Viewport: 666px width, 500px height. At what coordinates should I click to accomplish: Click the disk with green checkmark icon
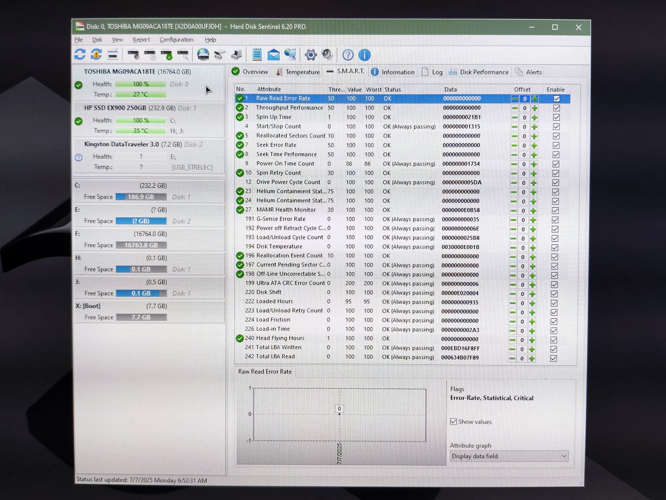[166, 55]
